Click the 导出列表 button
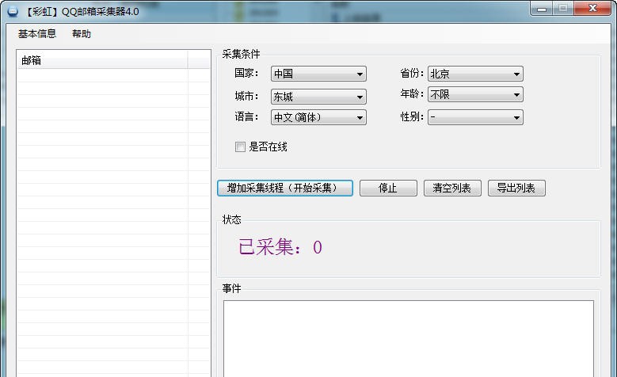This screenshot has width=617, height=377. tap(516, 188)
